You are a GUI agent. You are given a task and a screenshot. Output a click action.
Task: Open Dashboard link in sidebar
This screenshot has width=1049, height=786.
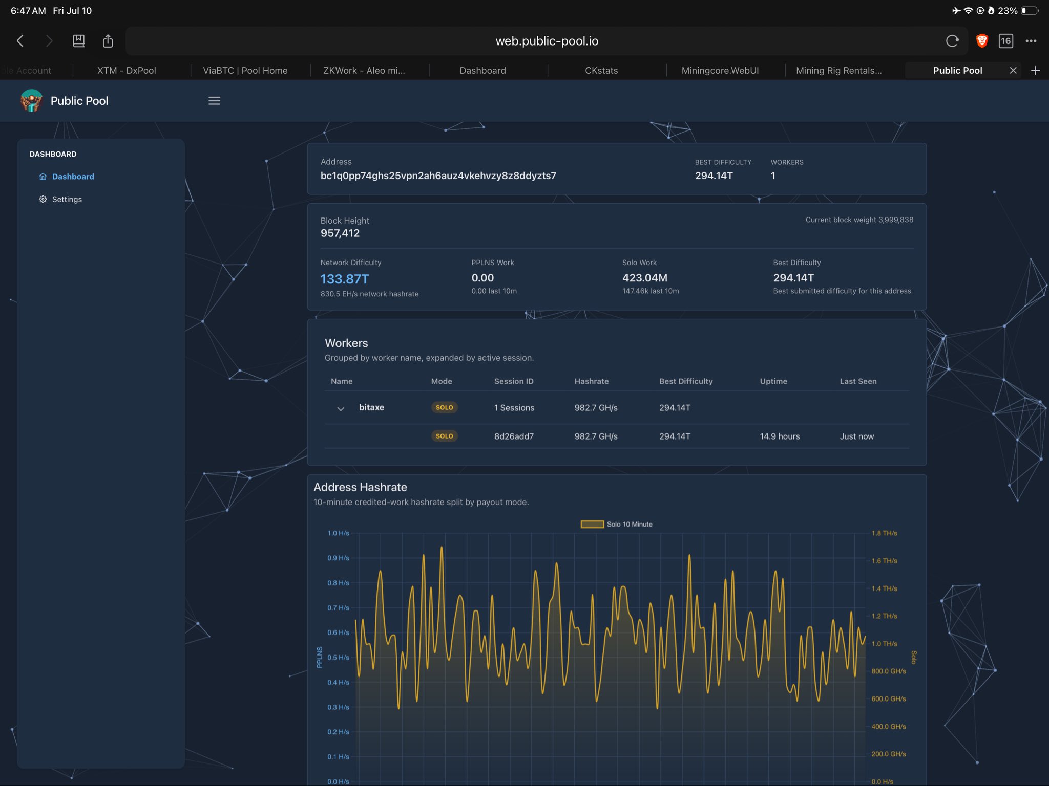[73, 177]
